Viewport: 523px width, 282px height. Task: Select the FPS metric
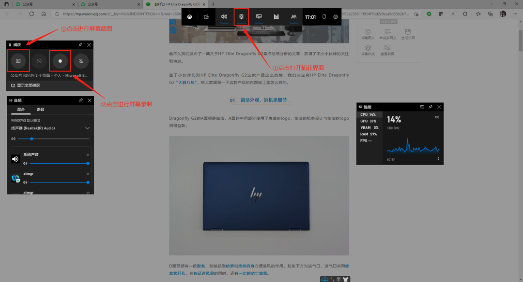(369, 141)
